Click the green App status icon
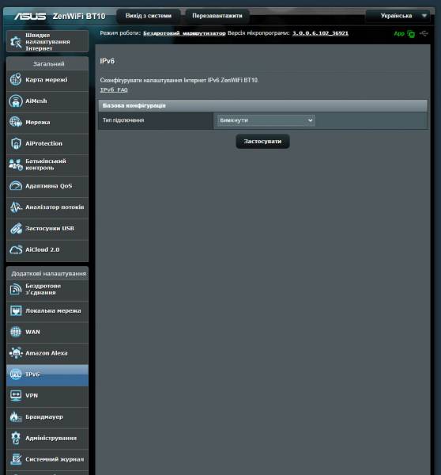 point(411,34)
